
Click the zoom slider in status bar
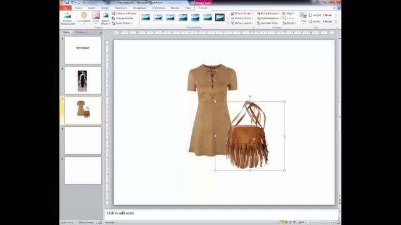(x=321, y=222)
